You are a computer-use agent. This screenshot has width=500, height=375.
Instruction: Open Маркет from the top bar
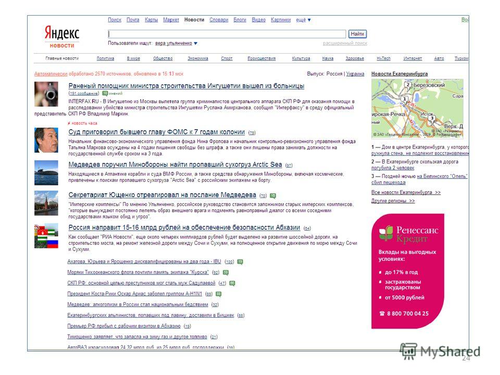point(171,20)
